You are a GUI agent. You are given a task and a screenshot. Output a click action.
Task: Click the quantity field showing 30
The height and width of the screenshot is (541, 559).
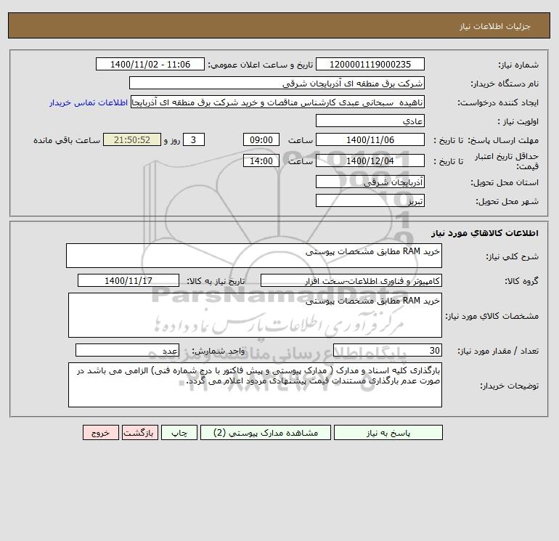tap(388, 350)
